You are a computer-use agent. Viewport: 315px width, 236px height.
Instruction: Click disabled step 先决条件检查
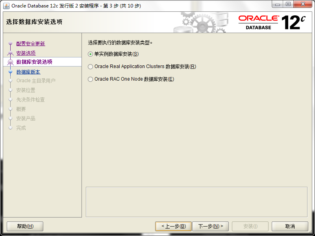pos(31,100)
